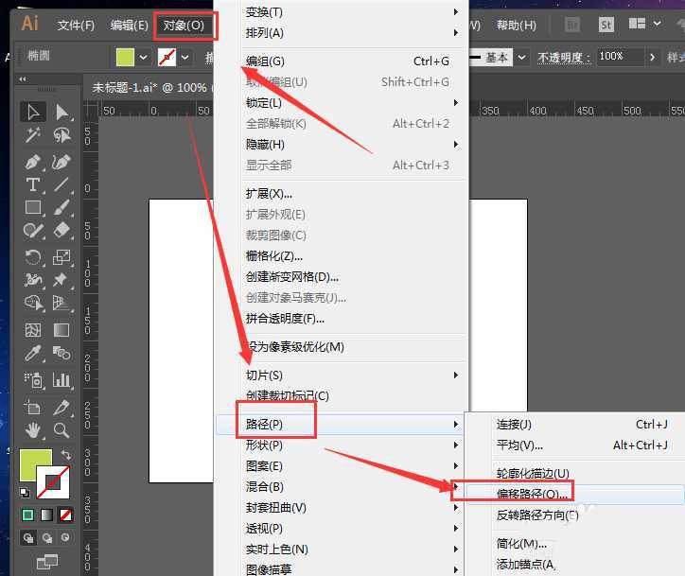
Task: Click the 扩展(X)... menu entry
Action: point(269,194)
